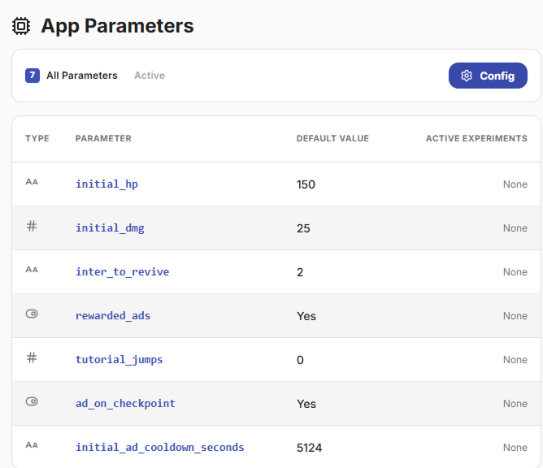
Task: Switch to the Active tab
Action: 150,76
